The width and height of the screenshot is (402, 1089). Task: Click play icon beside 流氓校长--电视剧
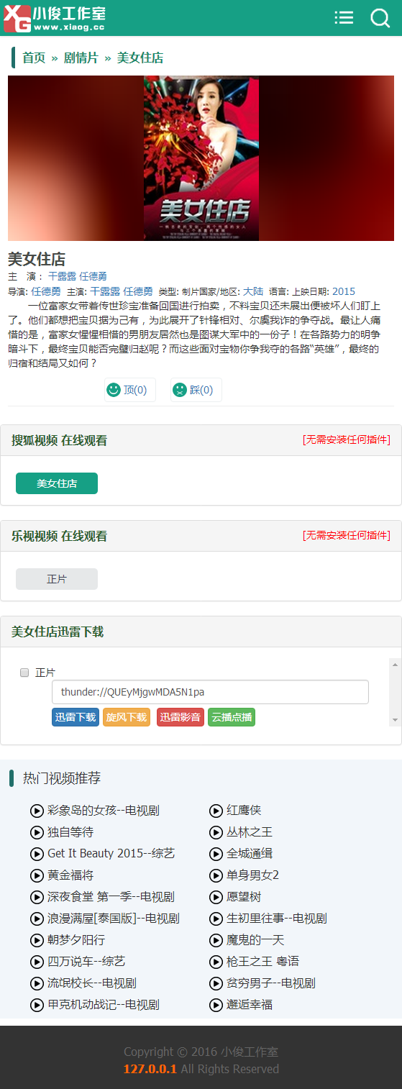tap(37, 983)
